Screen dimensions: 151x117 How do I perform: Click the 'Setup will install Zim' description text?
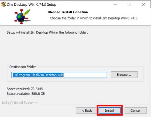click(47, 32)
